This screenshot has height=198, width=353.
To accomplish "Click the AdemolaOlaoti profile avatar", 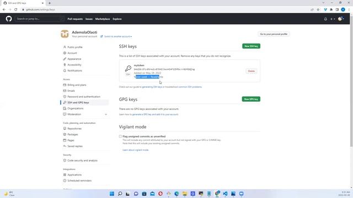I will click(65, 34).
